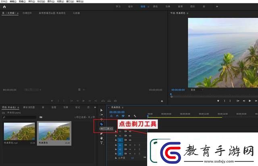
Task: Step back one frame in Program monitor
Action: (244, 101)
